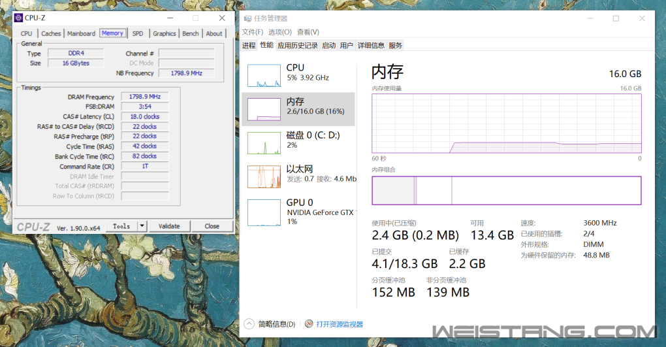666x347 pixels.
Task: Switch to the 用户 tab
Action: [x=346, y=46]
